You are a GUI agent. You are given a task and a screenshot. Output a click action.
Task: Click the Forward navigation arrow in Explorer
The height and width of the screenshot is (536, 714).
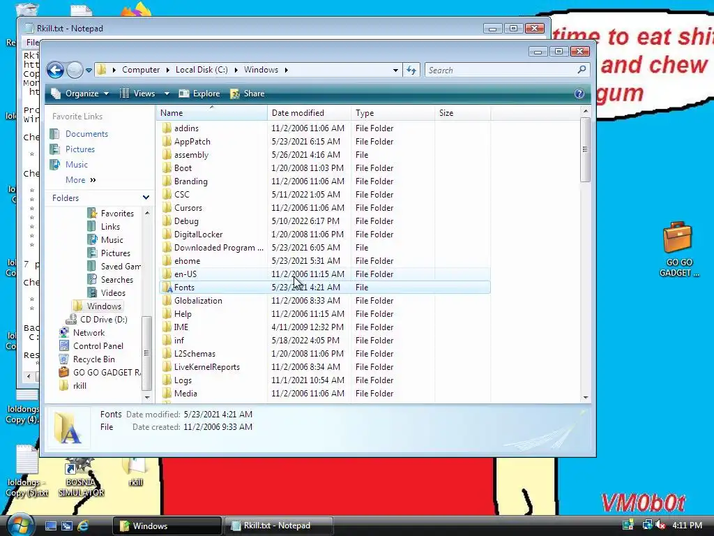pos(75,70)
